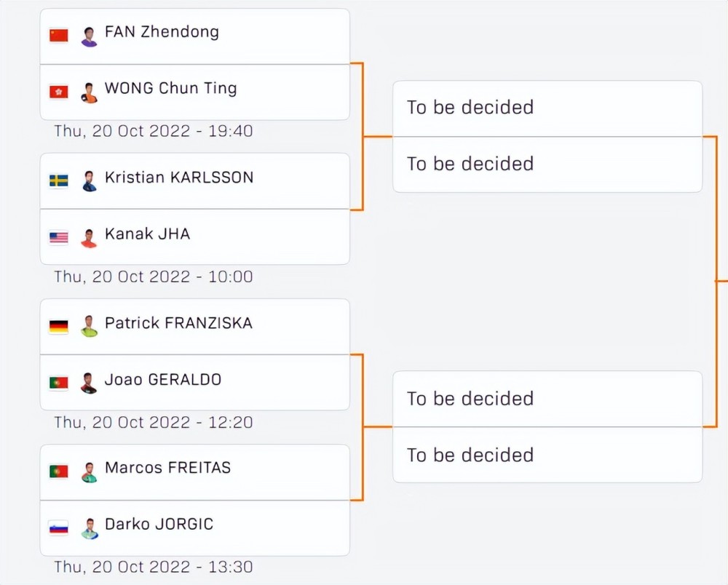
Task: Click China flag icon beside FAN Zhendong
Action: [x=59, y=35]
